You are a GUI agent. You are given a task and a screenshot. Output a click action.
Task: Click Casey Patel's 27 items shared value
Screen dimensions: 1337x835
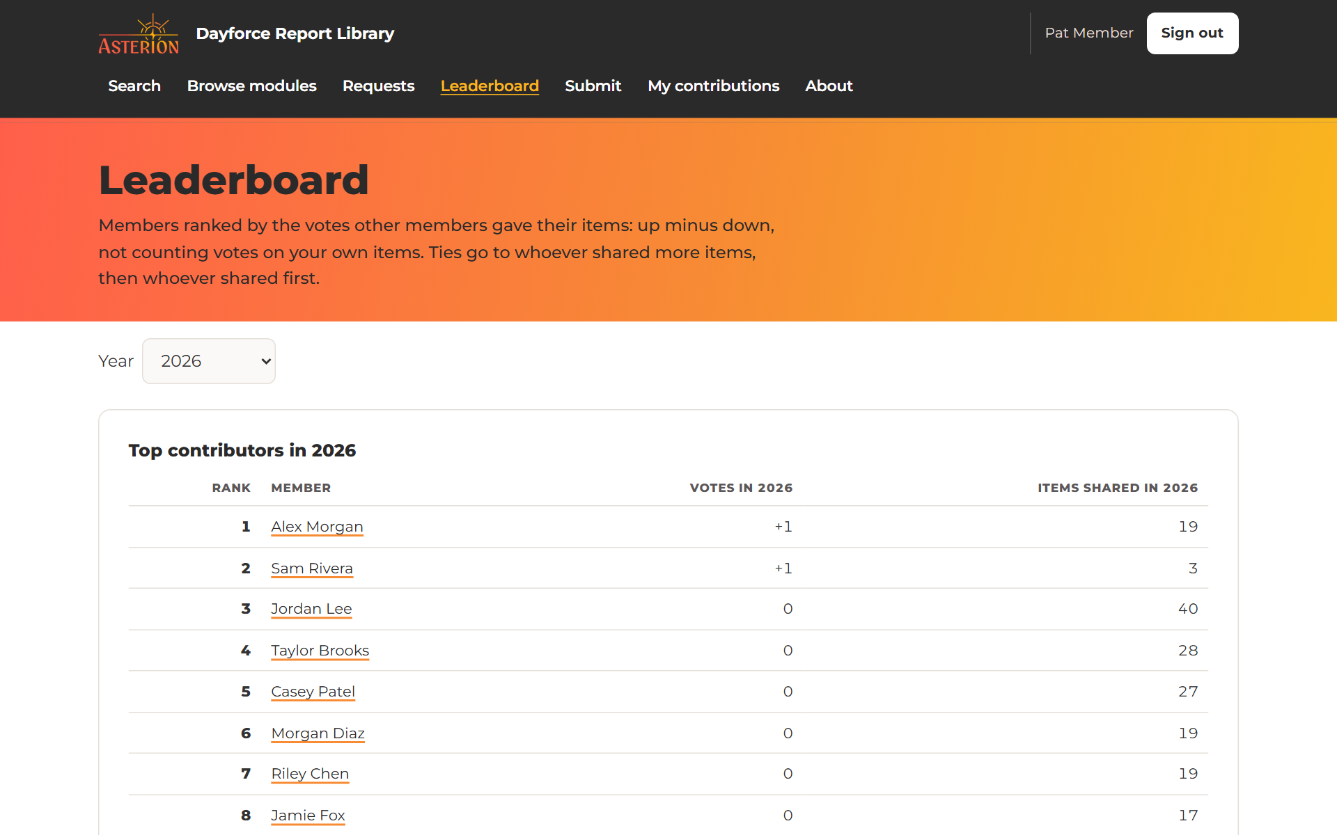(1188, 692)
